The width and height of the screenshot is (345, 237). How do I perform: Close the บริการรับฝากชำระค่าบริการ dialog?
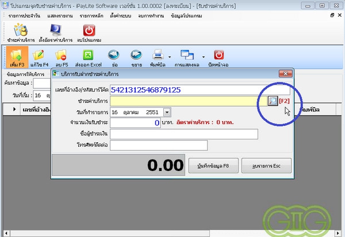click(286, 74)
